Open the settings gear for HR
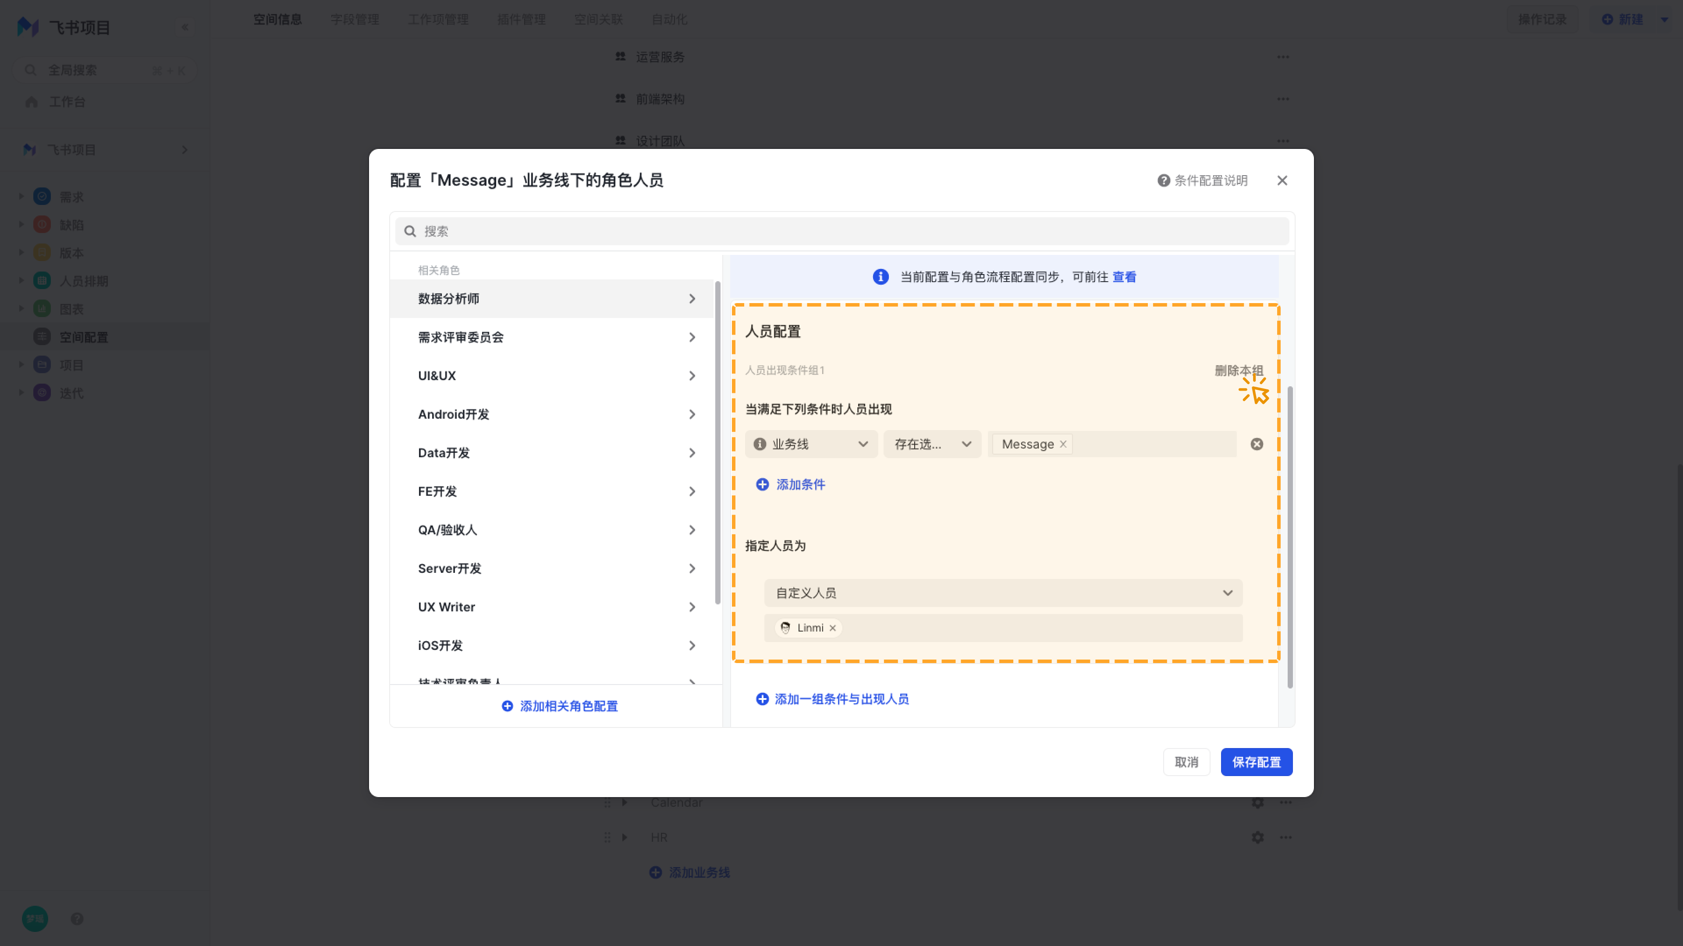1683x946 pixels. coord(1258,837)
